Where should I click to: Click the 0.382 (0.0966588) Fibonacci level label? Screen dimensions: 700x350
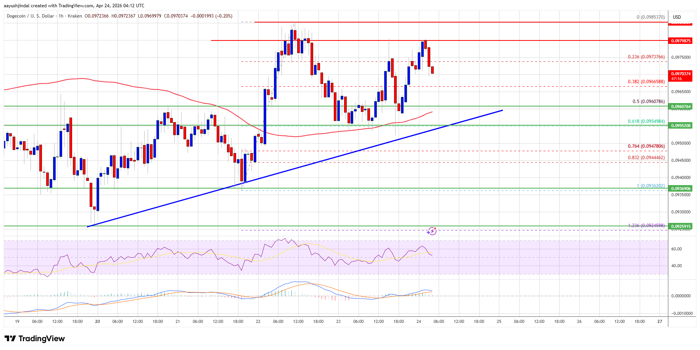[x=646, y=82]
